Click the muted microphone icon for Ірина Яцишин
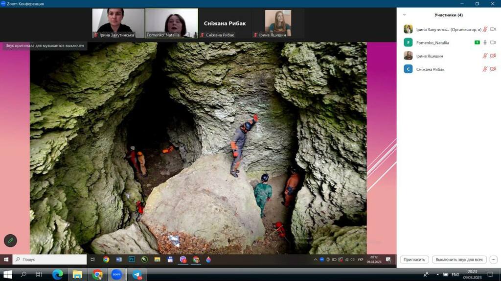The height and width of the screenshot is (281, 501). click(x=485, y=56)
